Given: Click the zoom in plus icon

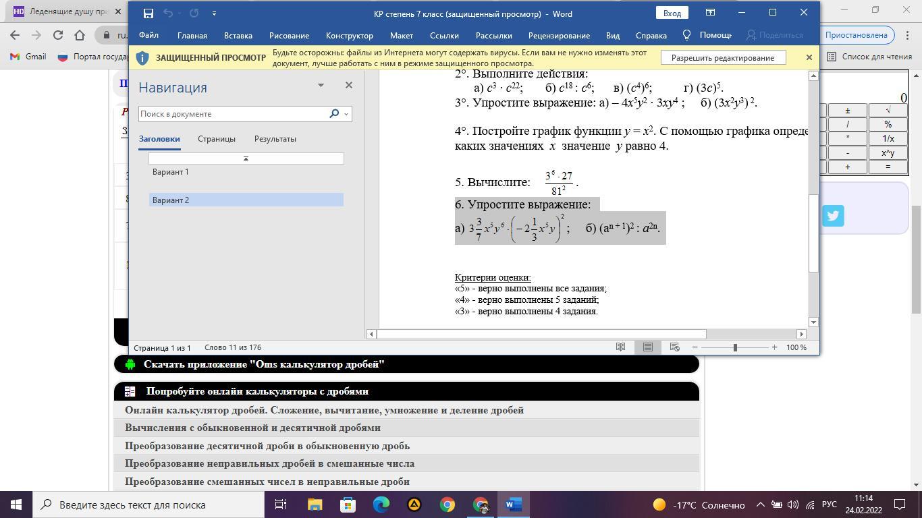Looking at the screenshot, I should 774,347.
